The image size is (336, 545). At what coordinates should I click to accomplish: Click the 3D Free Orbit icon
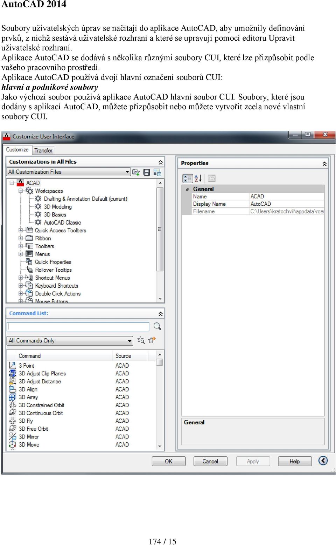coord(12,429)
